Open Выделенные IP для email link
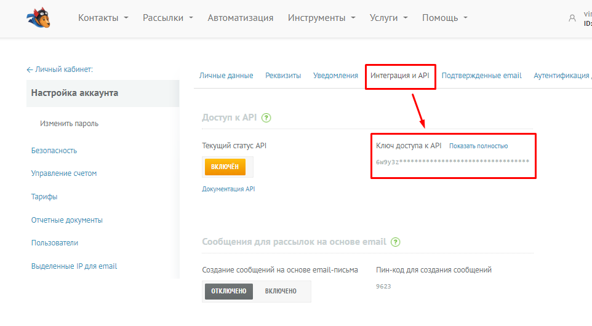The width and height of the screenshot is (592, 326). pyautogui.click(x=74, y=266)
